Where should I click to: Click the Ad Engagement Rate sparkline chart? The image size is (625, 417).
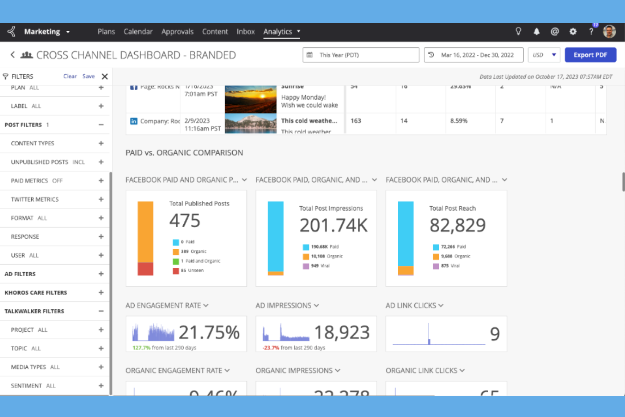click(x=153, y=333)
